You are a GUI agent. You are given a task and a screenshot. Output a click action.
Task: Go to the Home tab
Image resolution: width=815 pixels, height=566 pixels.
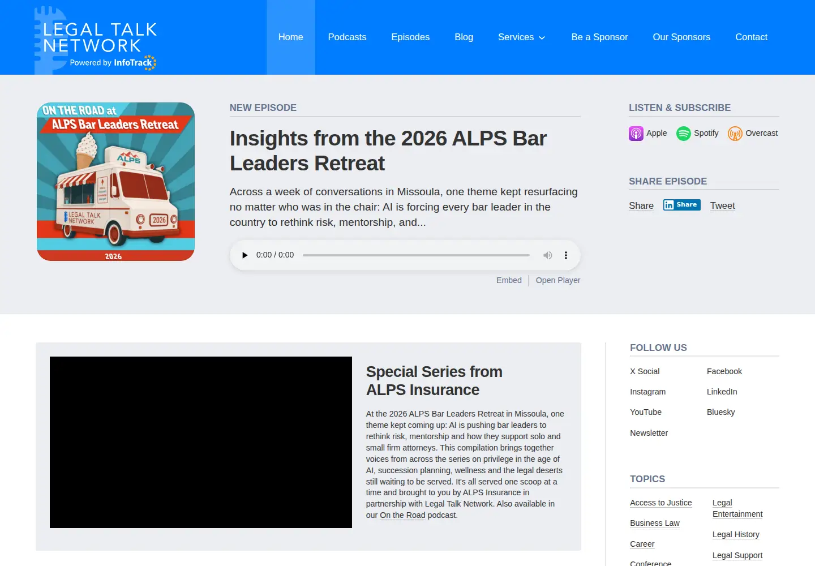(x=291, y=37)
